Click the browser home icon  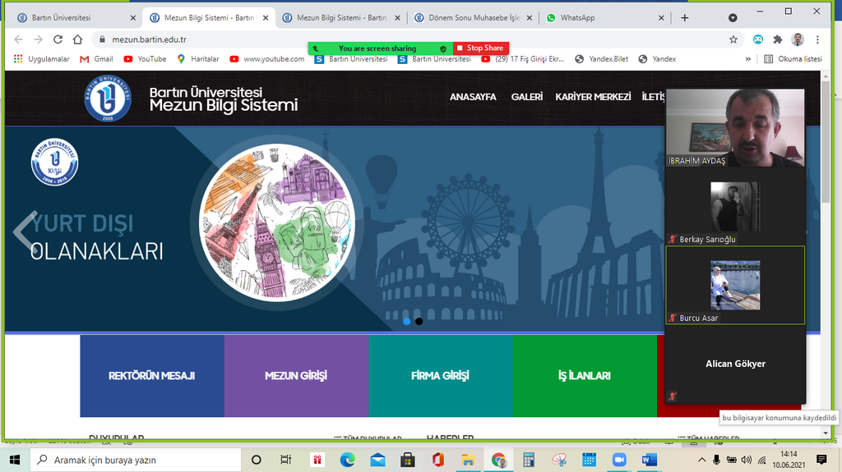coord(77,39)
